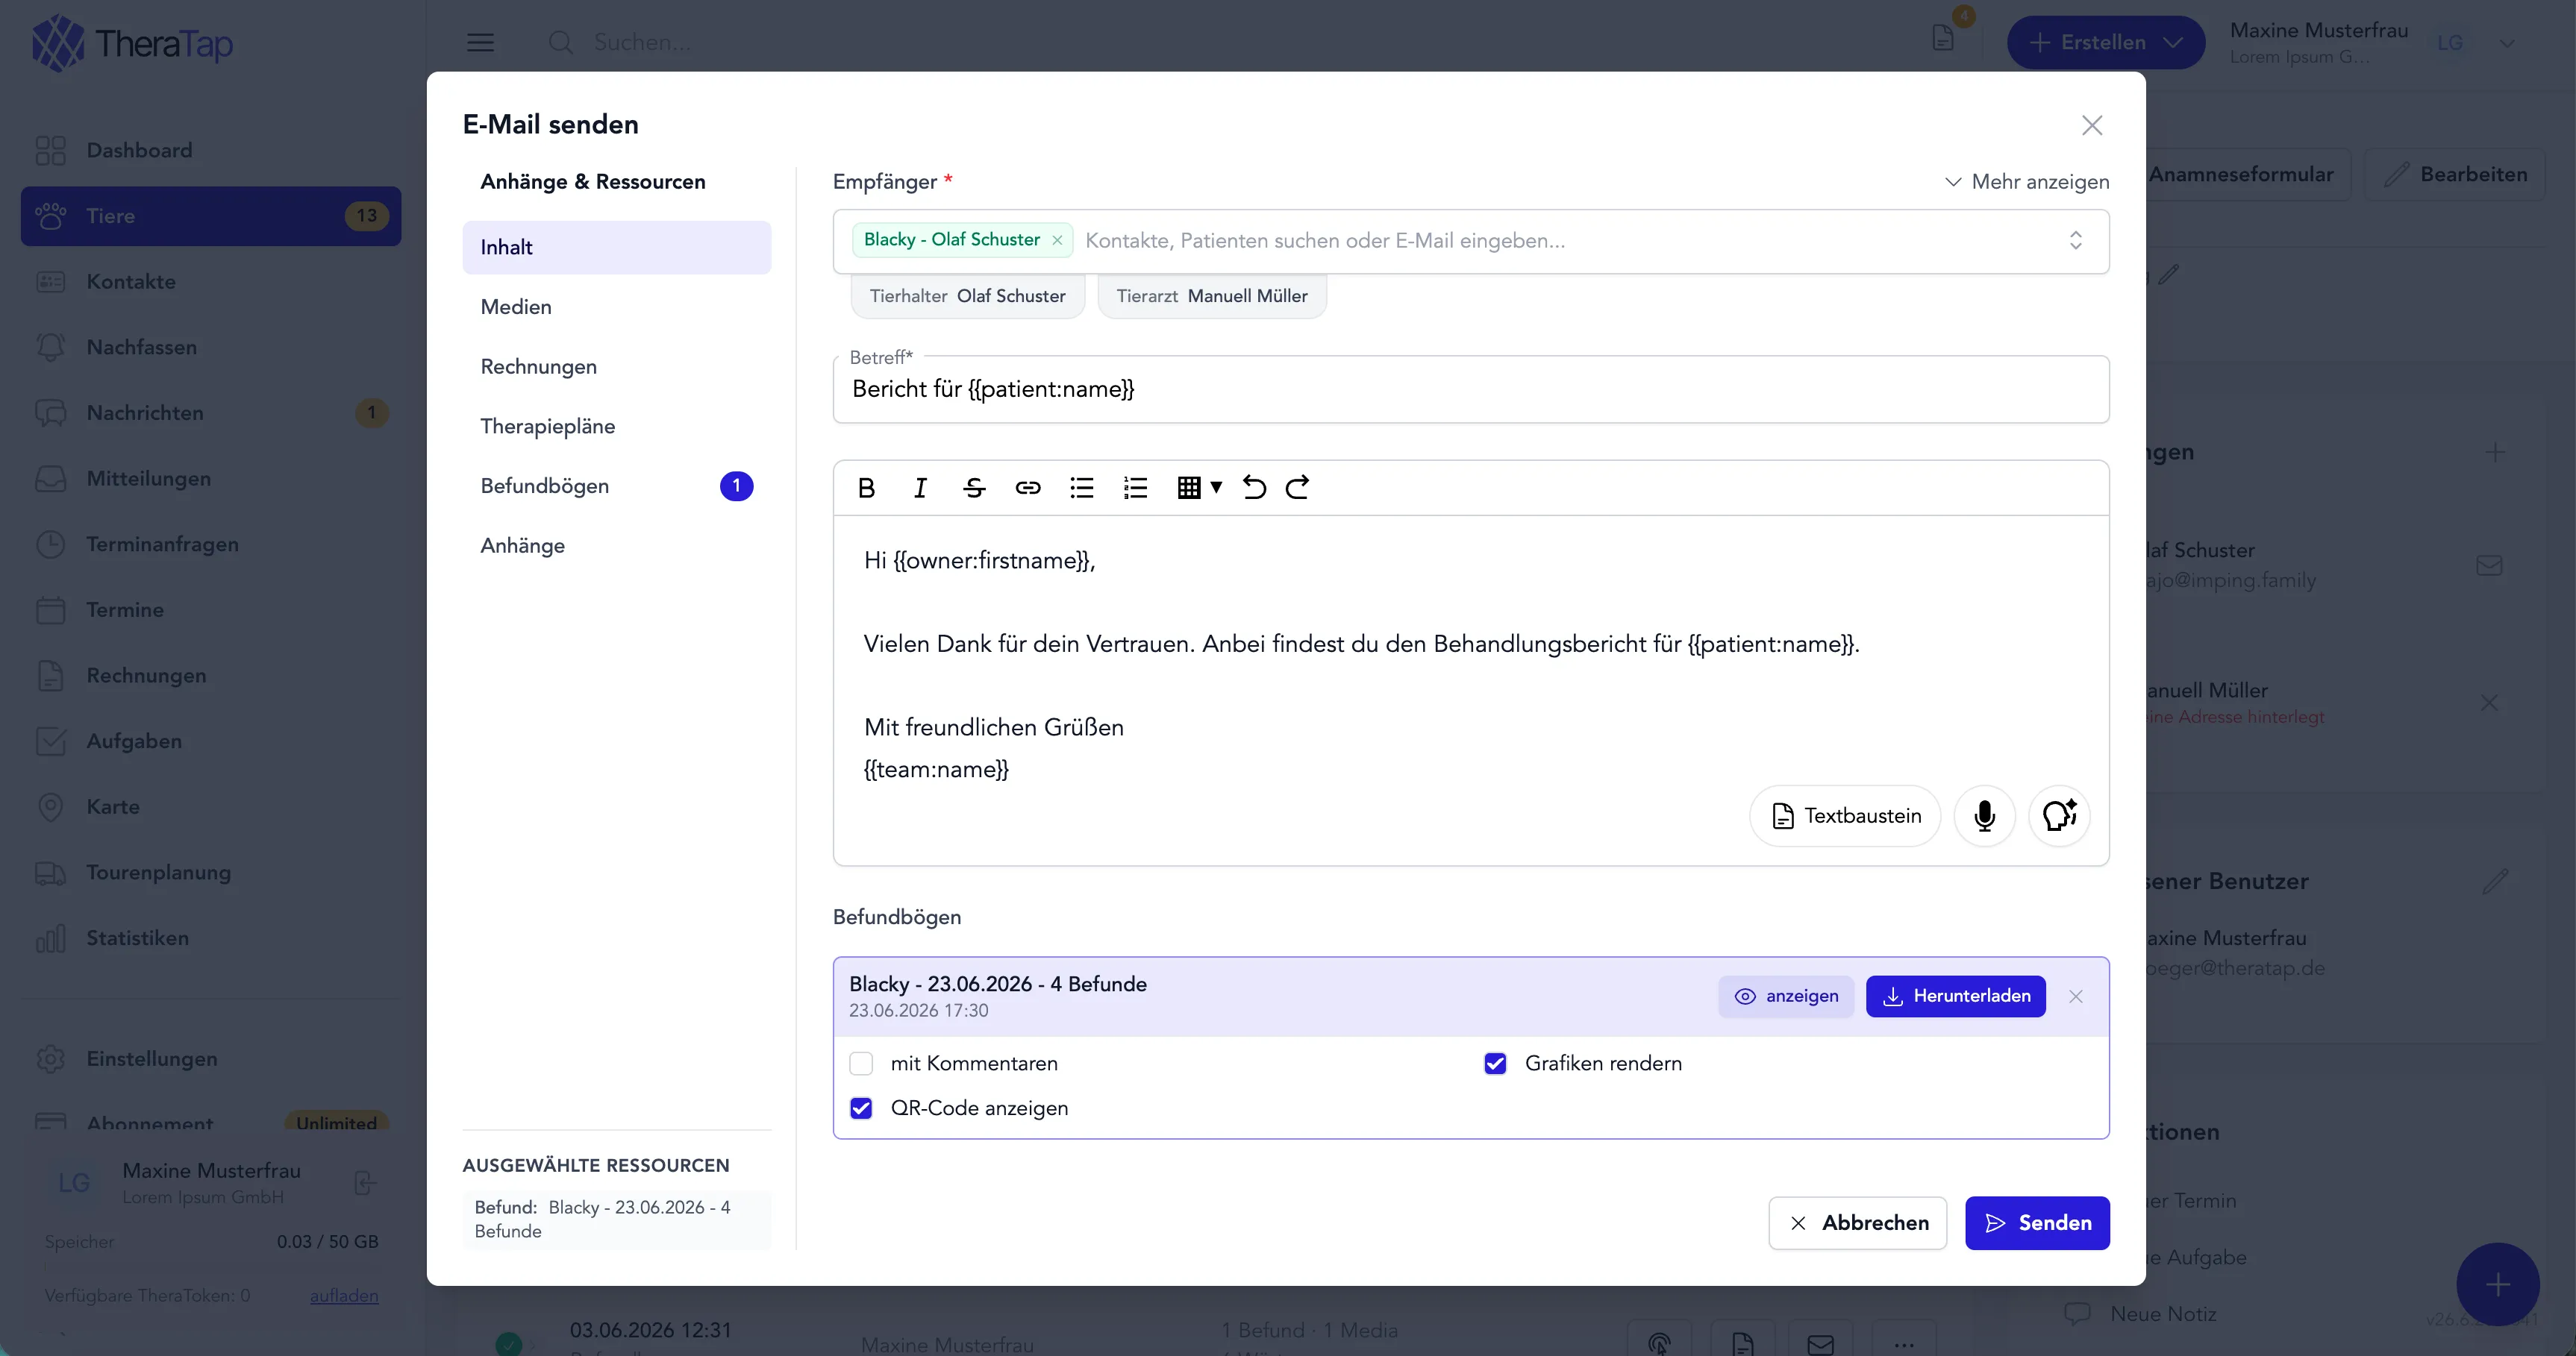Screen dimensions: 2576x1356
Task: Click the TheraTap logo
Action: 133,43
